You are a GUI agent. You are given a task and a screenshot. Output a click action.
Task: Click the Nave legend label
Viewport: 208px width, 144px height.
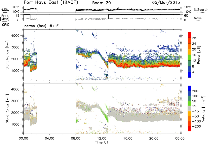pos(198,18)
